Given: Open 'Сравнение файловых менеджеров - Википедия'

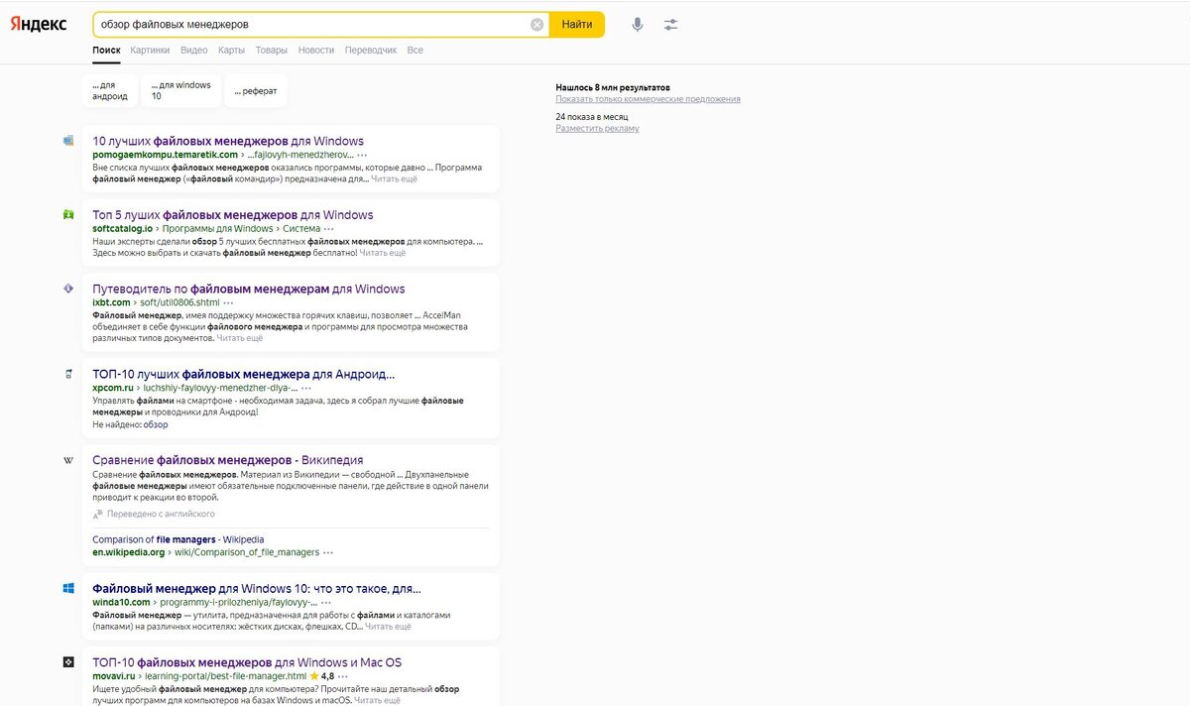Looking at the screenshot, I should [228, 460].
